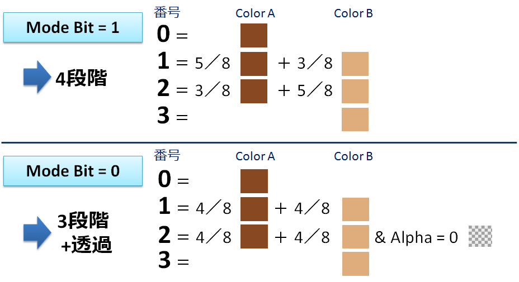Select the tan swatch after + 5/8 in top row 2
Viewport: 519px width, 282px height.
click(355, 91)
